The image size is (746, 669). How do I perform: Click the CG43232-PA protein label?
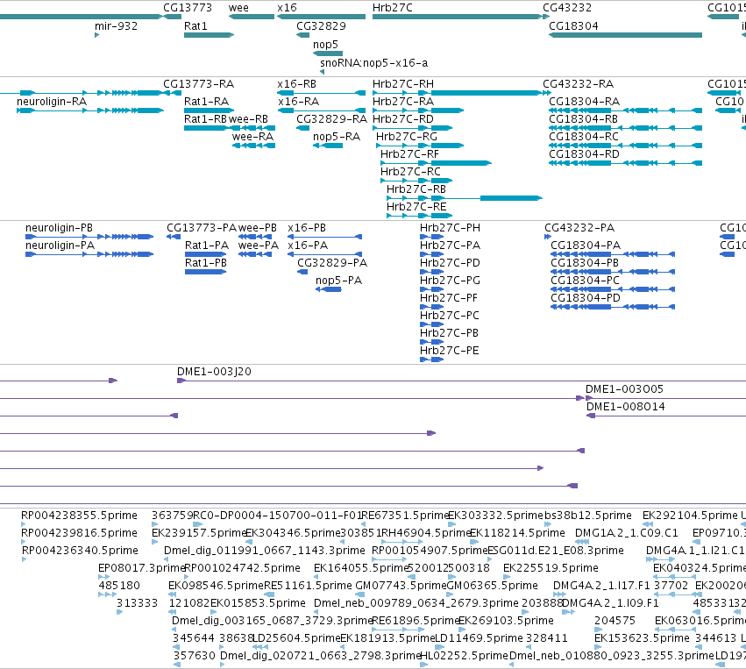(x=579, y=228)
